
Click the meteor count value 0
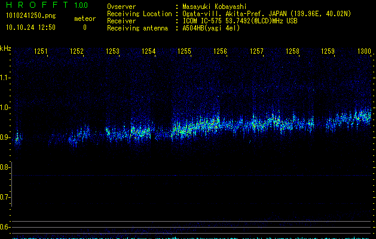point(84,27)
